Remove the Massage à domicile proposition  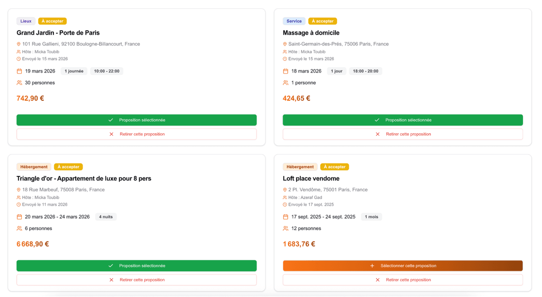coord(402,134)
